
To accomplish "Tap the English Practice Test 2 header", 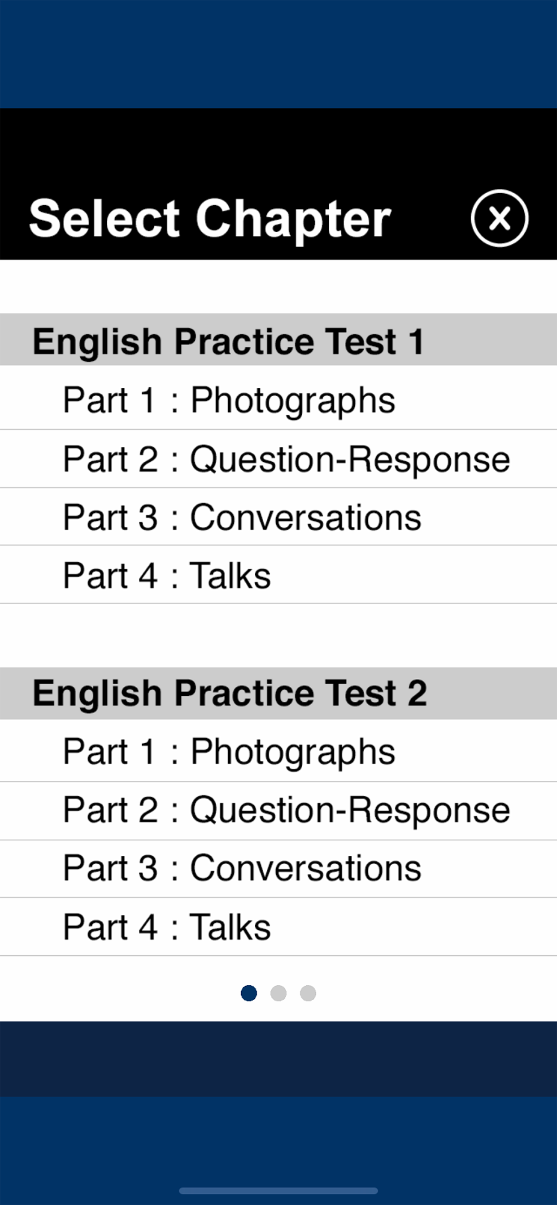I will click(278, 693).
